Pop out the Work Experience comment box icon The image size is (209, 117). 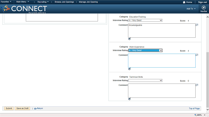[197, 55]
